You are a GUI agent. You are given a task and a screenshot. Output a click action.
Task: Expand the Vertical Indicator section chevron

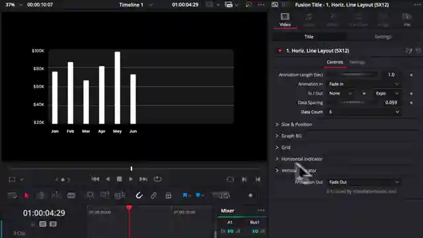pyautogui.click(x=277, y=171)
